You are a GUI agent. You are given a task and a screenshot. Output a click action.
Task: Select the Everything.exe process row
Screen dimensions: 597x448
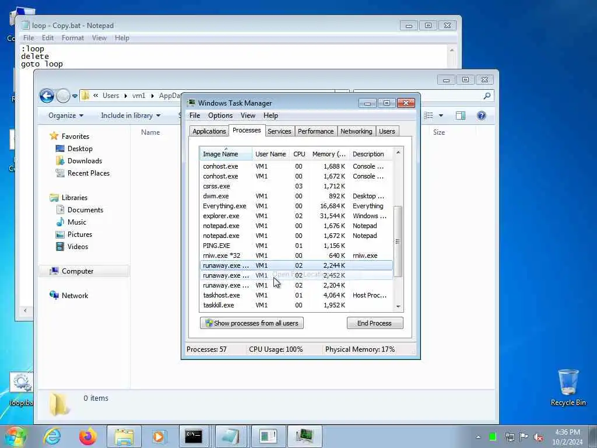click(296, 206)
